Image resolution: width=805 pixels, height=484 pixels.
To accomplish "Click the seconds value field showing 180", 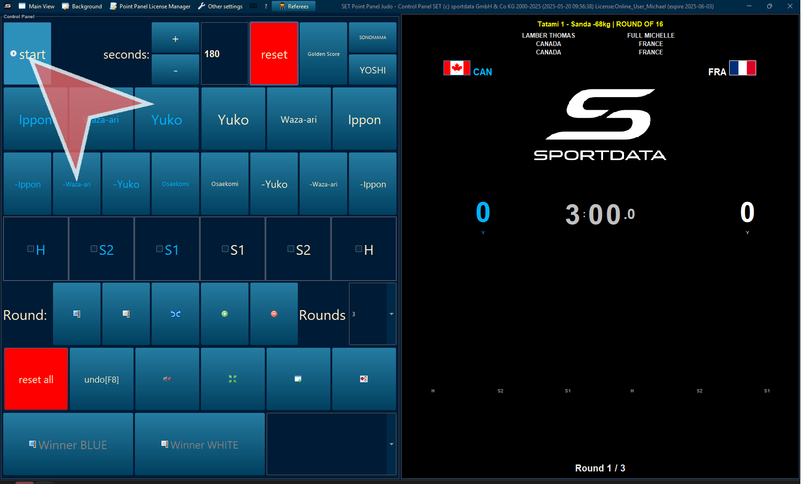I will click(x=224, y=54).
